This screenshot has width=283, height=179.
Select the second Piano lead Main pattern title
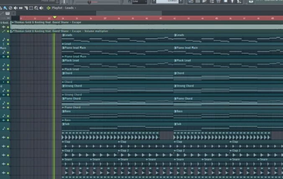187,48
